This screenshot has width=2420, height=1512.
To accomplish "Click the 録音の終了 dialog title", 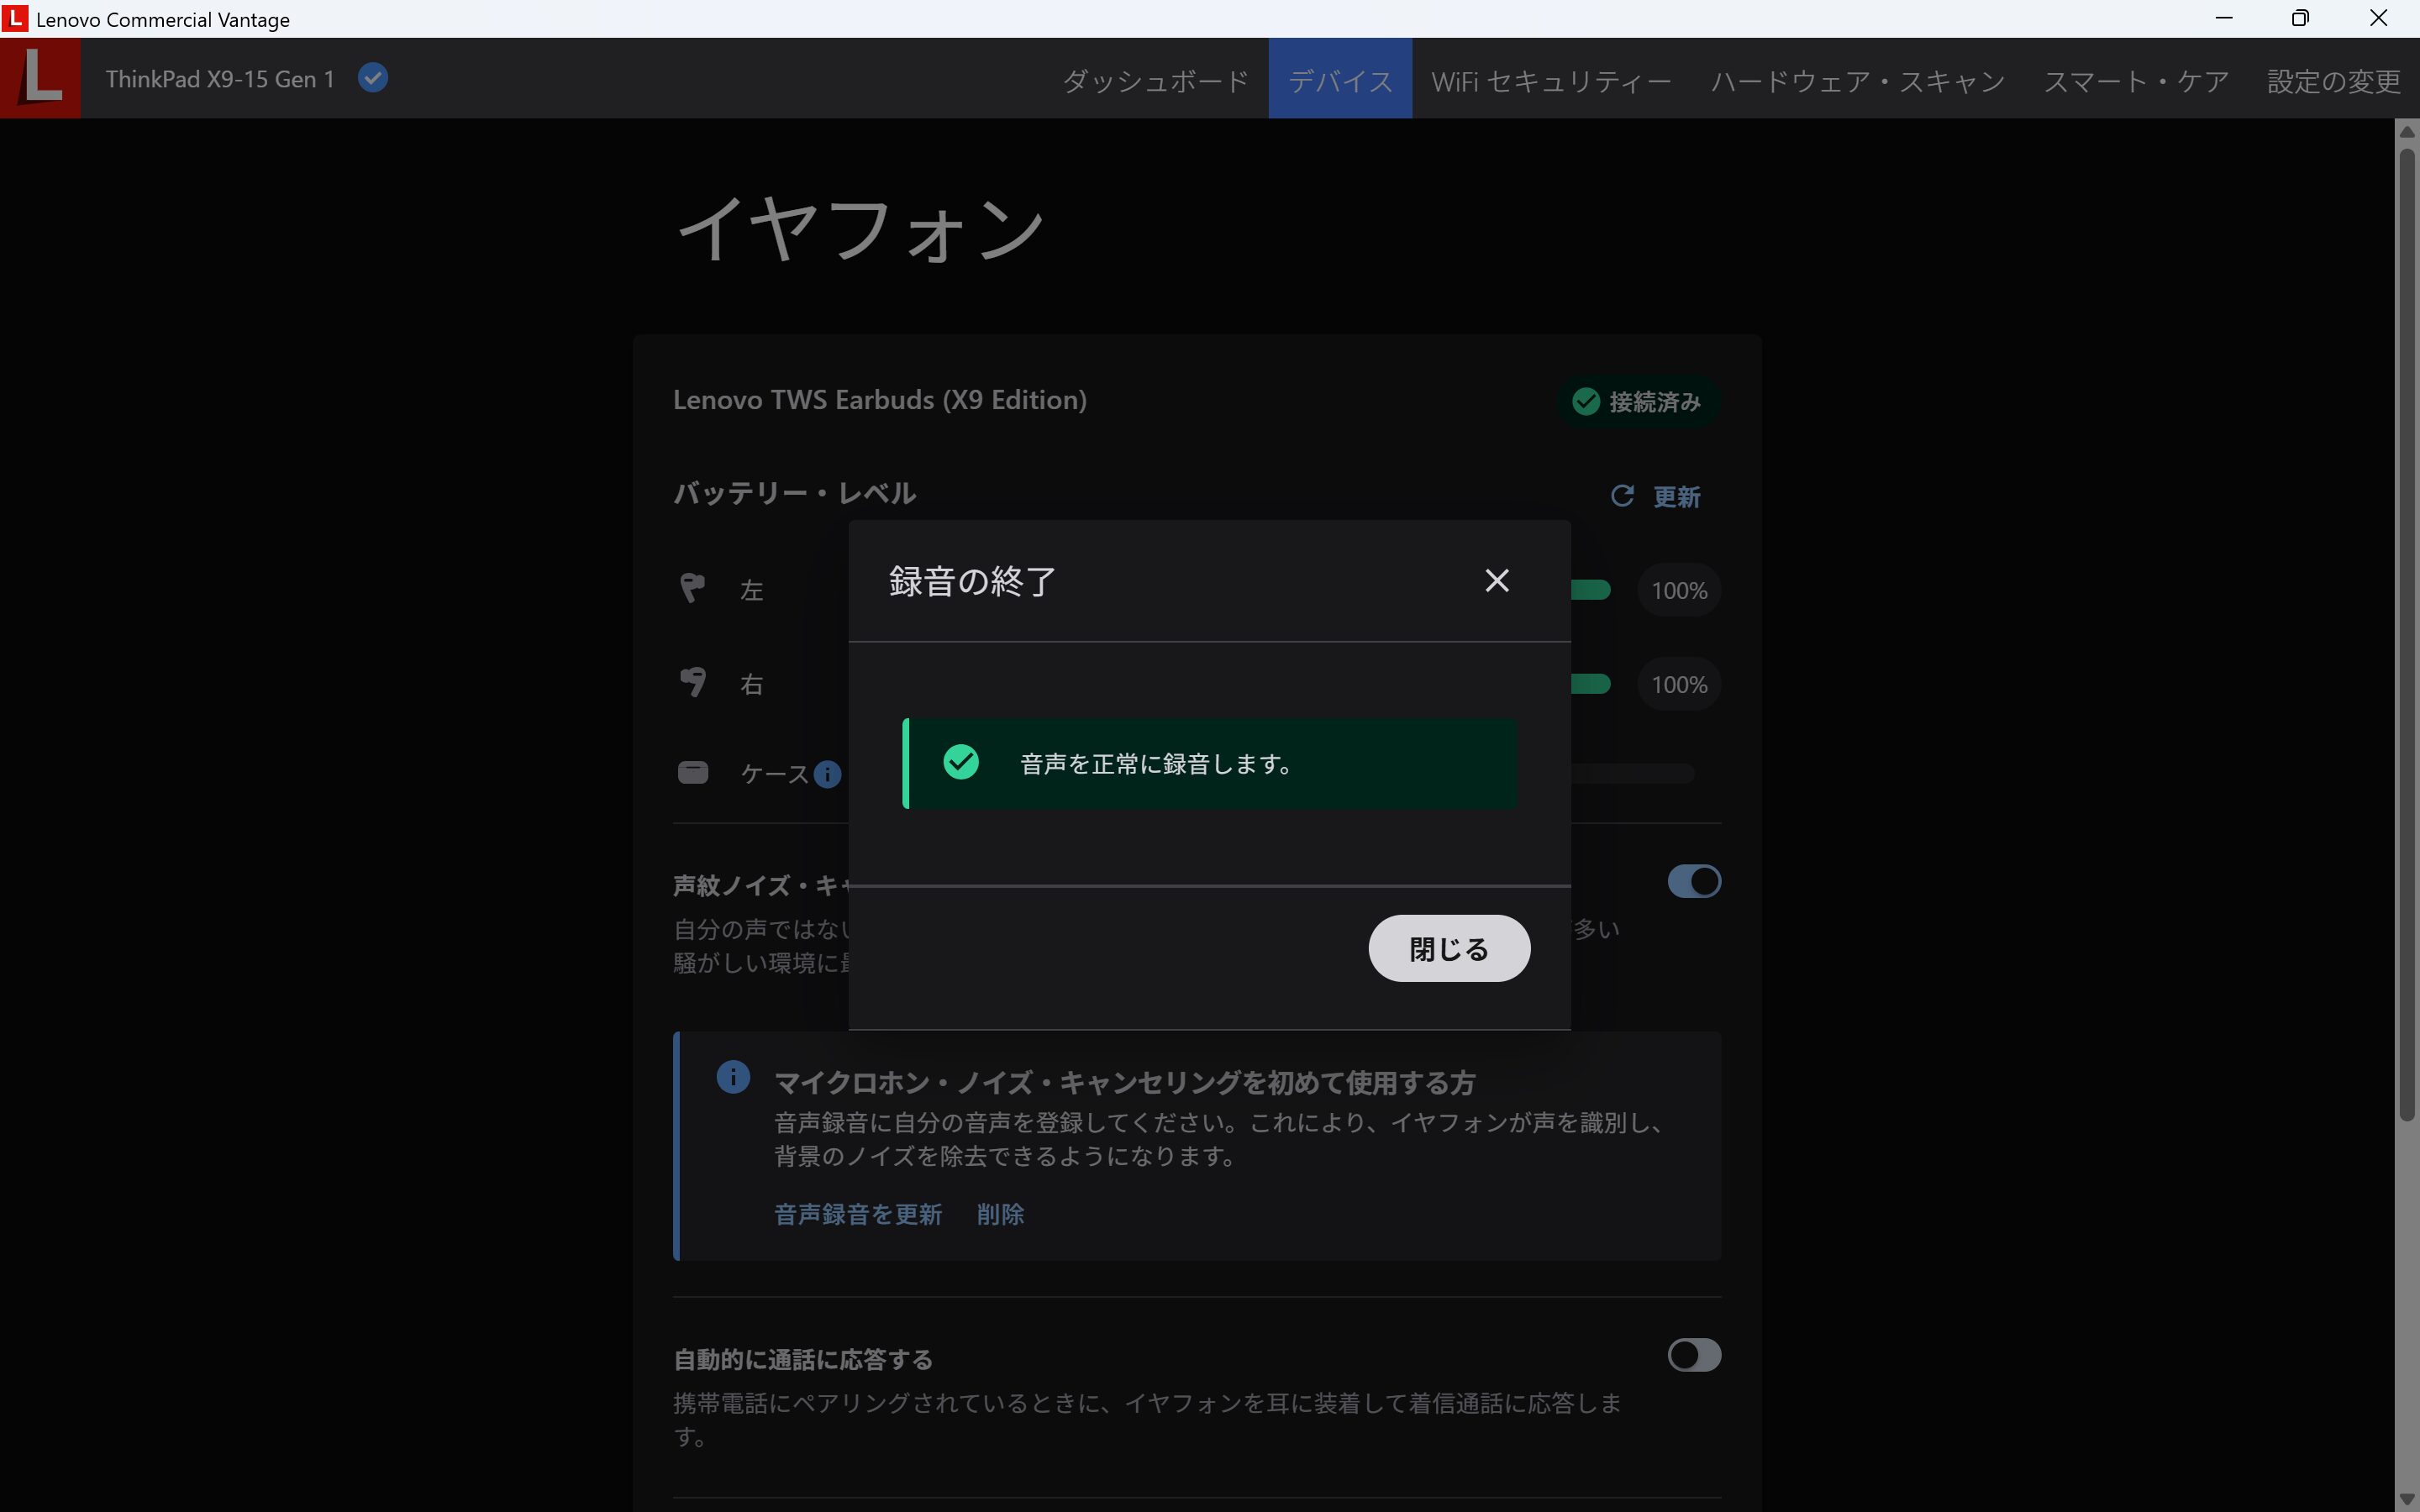I will click(x=972, y=581).
